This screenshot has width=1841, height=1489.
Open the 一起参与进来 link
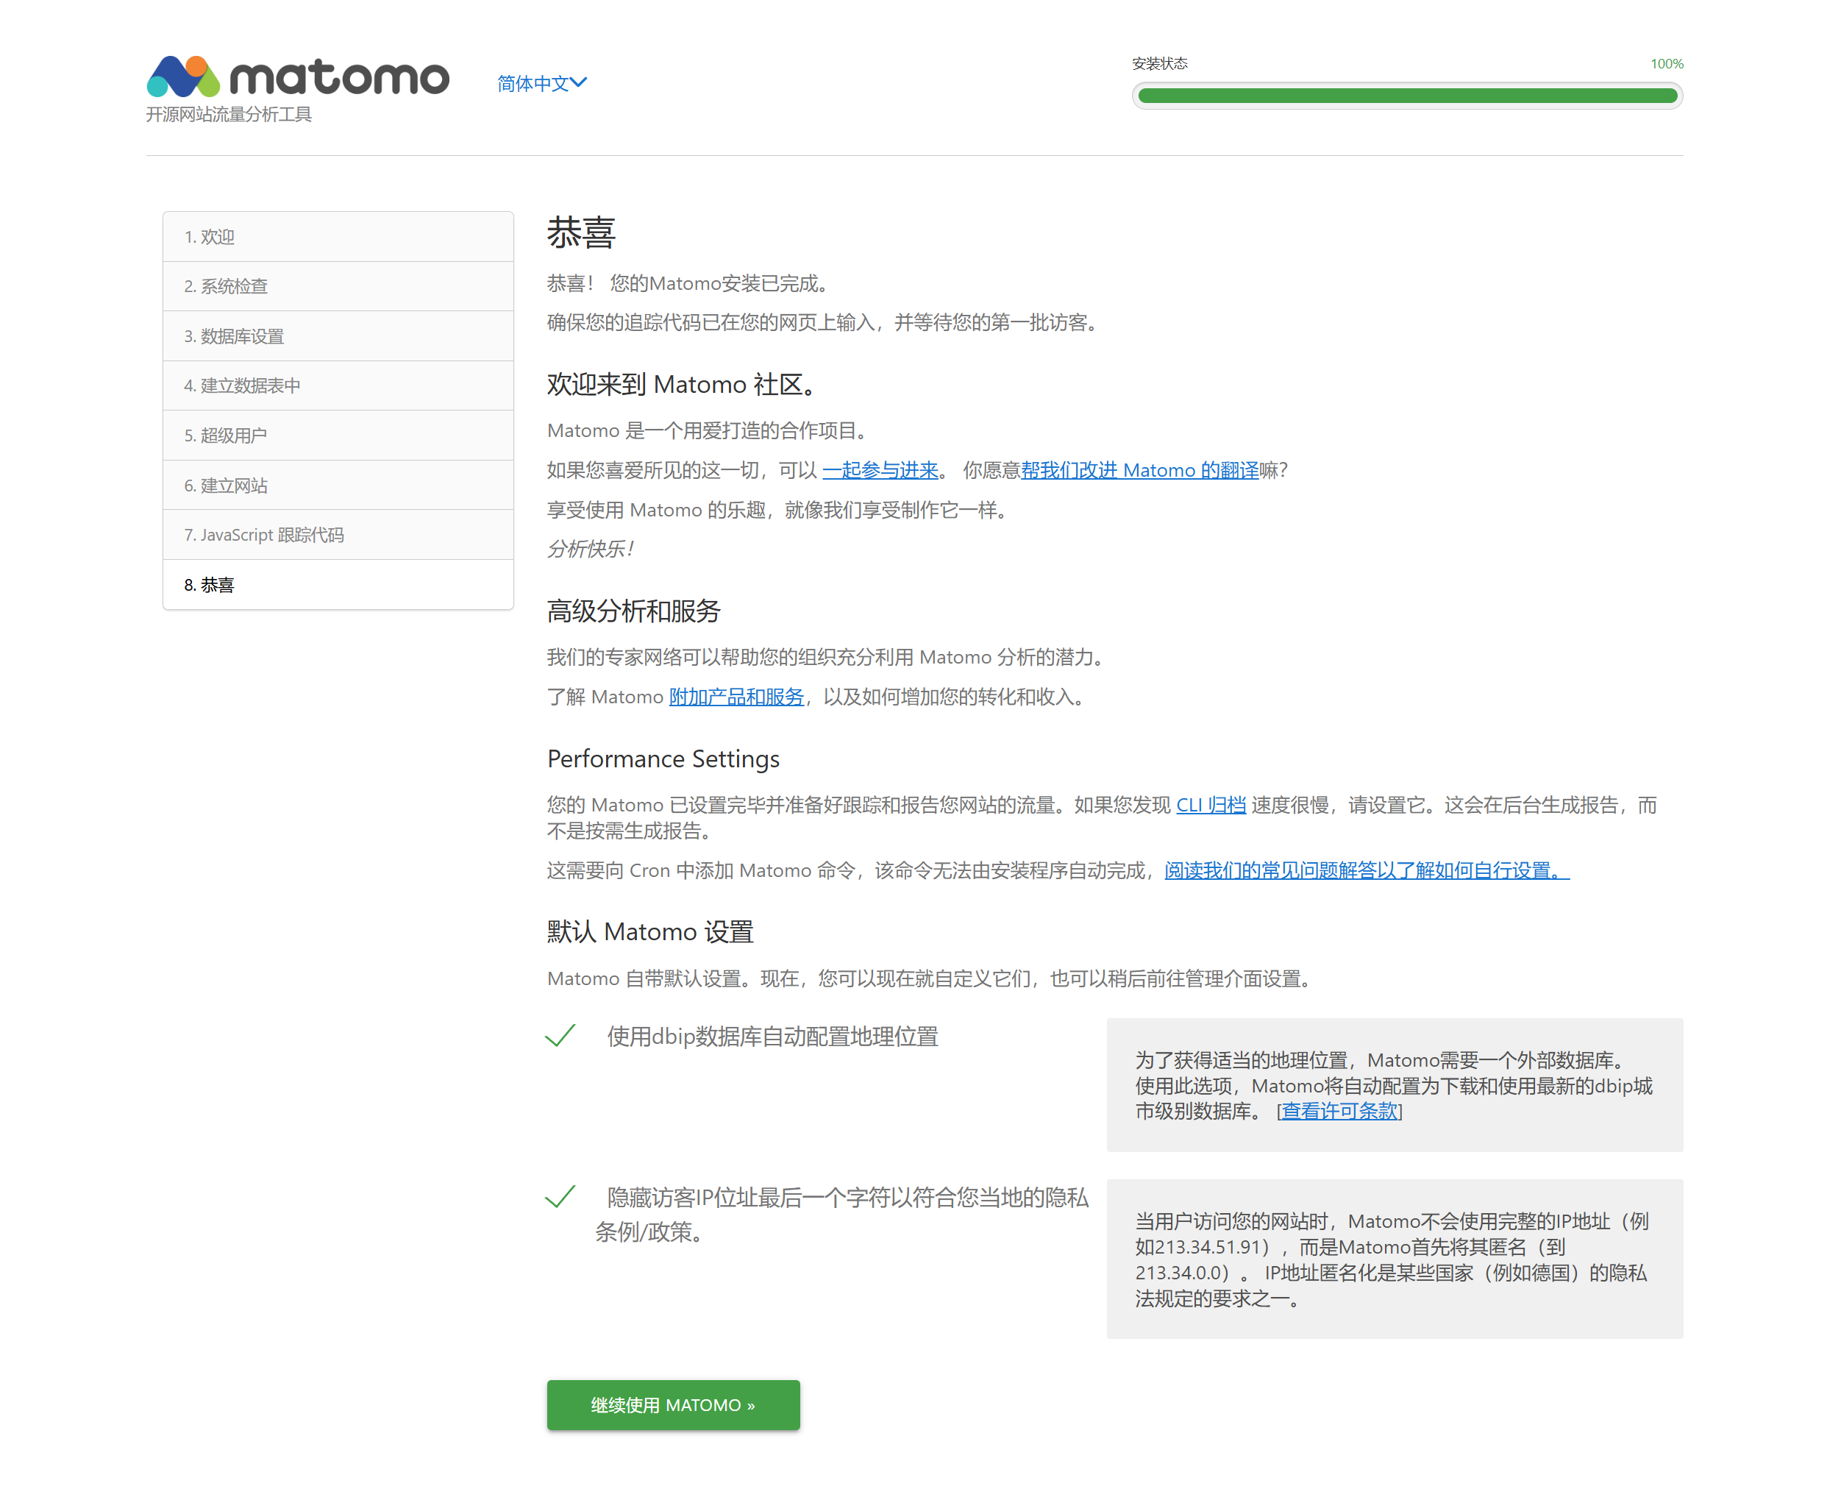(880, 470)
